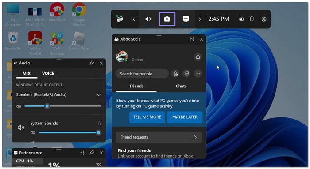
Task: Close the Xbox Social widget
Action: (x=201, y=39)
